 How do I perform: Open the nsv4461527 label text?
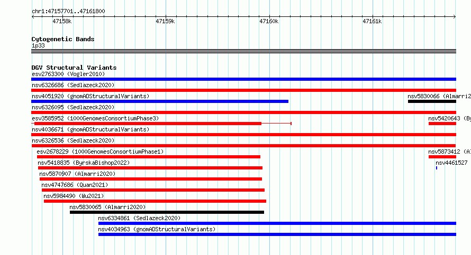451,163
